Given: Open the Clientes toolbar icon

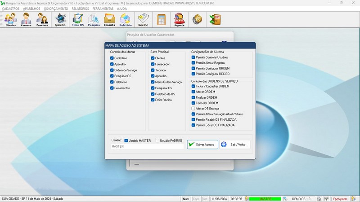Looking at the screenshot, I should 11,20.
